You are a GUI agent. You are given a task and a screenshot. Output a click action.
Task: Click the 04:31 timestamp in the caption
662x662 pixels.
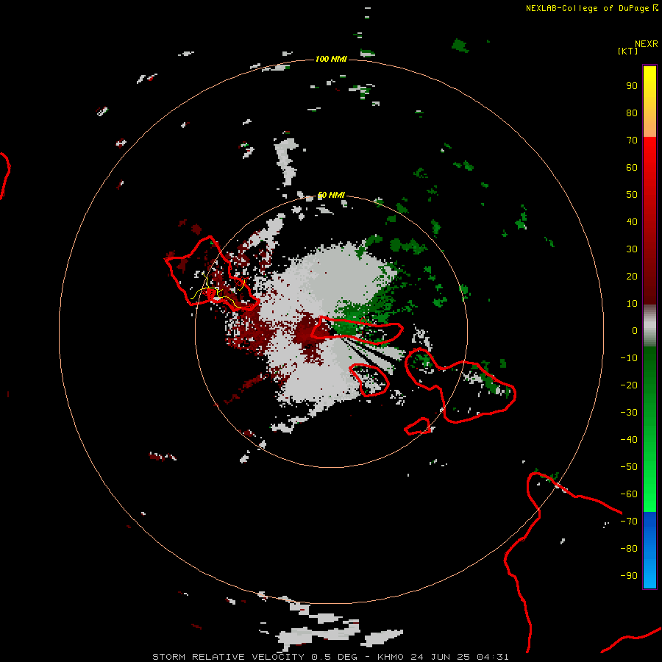[493, 657]
